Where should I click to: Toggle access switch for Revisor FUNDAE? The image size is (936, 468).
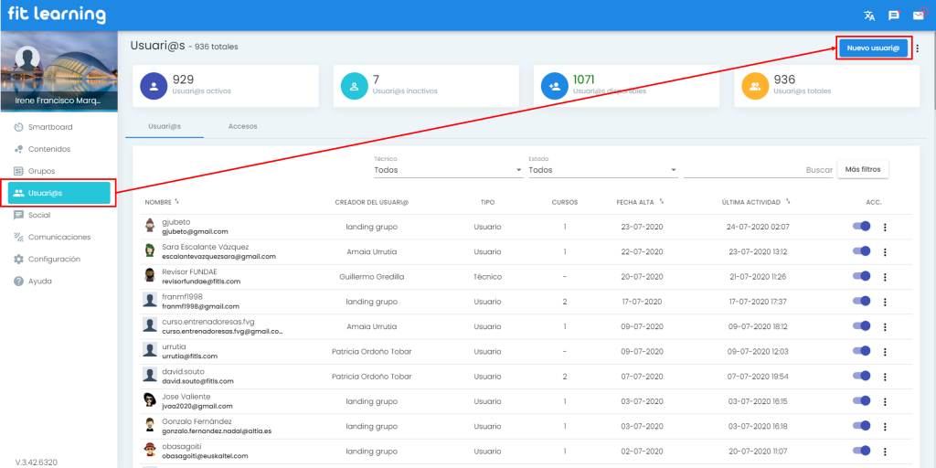861,276
